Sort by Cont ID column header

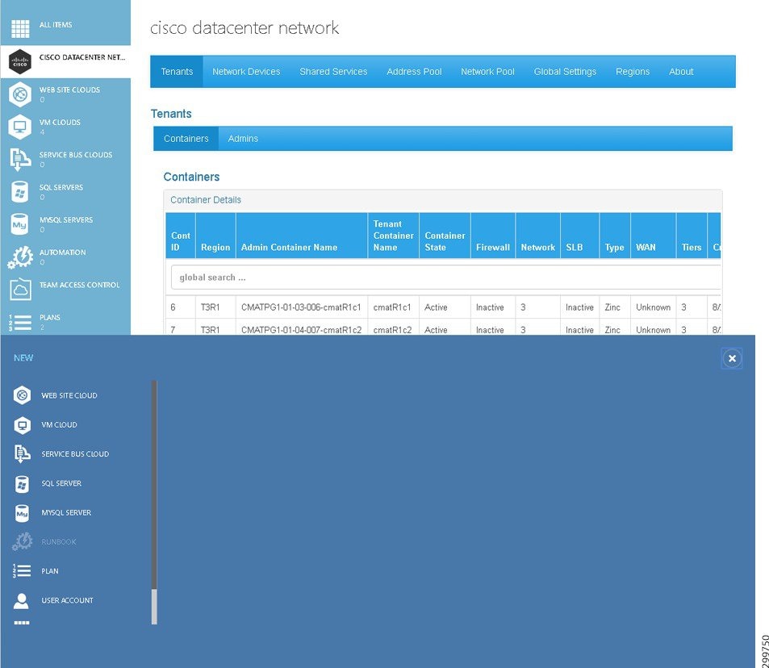click(x=181, y=236)
